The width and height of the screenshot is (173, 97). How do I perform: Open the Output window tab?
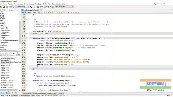[x=2, y=96]
